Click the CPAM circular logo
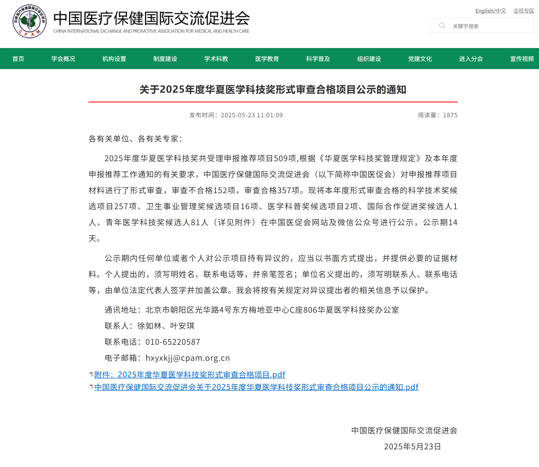The width and height of the screenshot is (539, 467). 30,21
